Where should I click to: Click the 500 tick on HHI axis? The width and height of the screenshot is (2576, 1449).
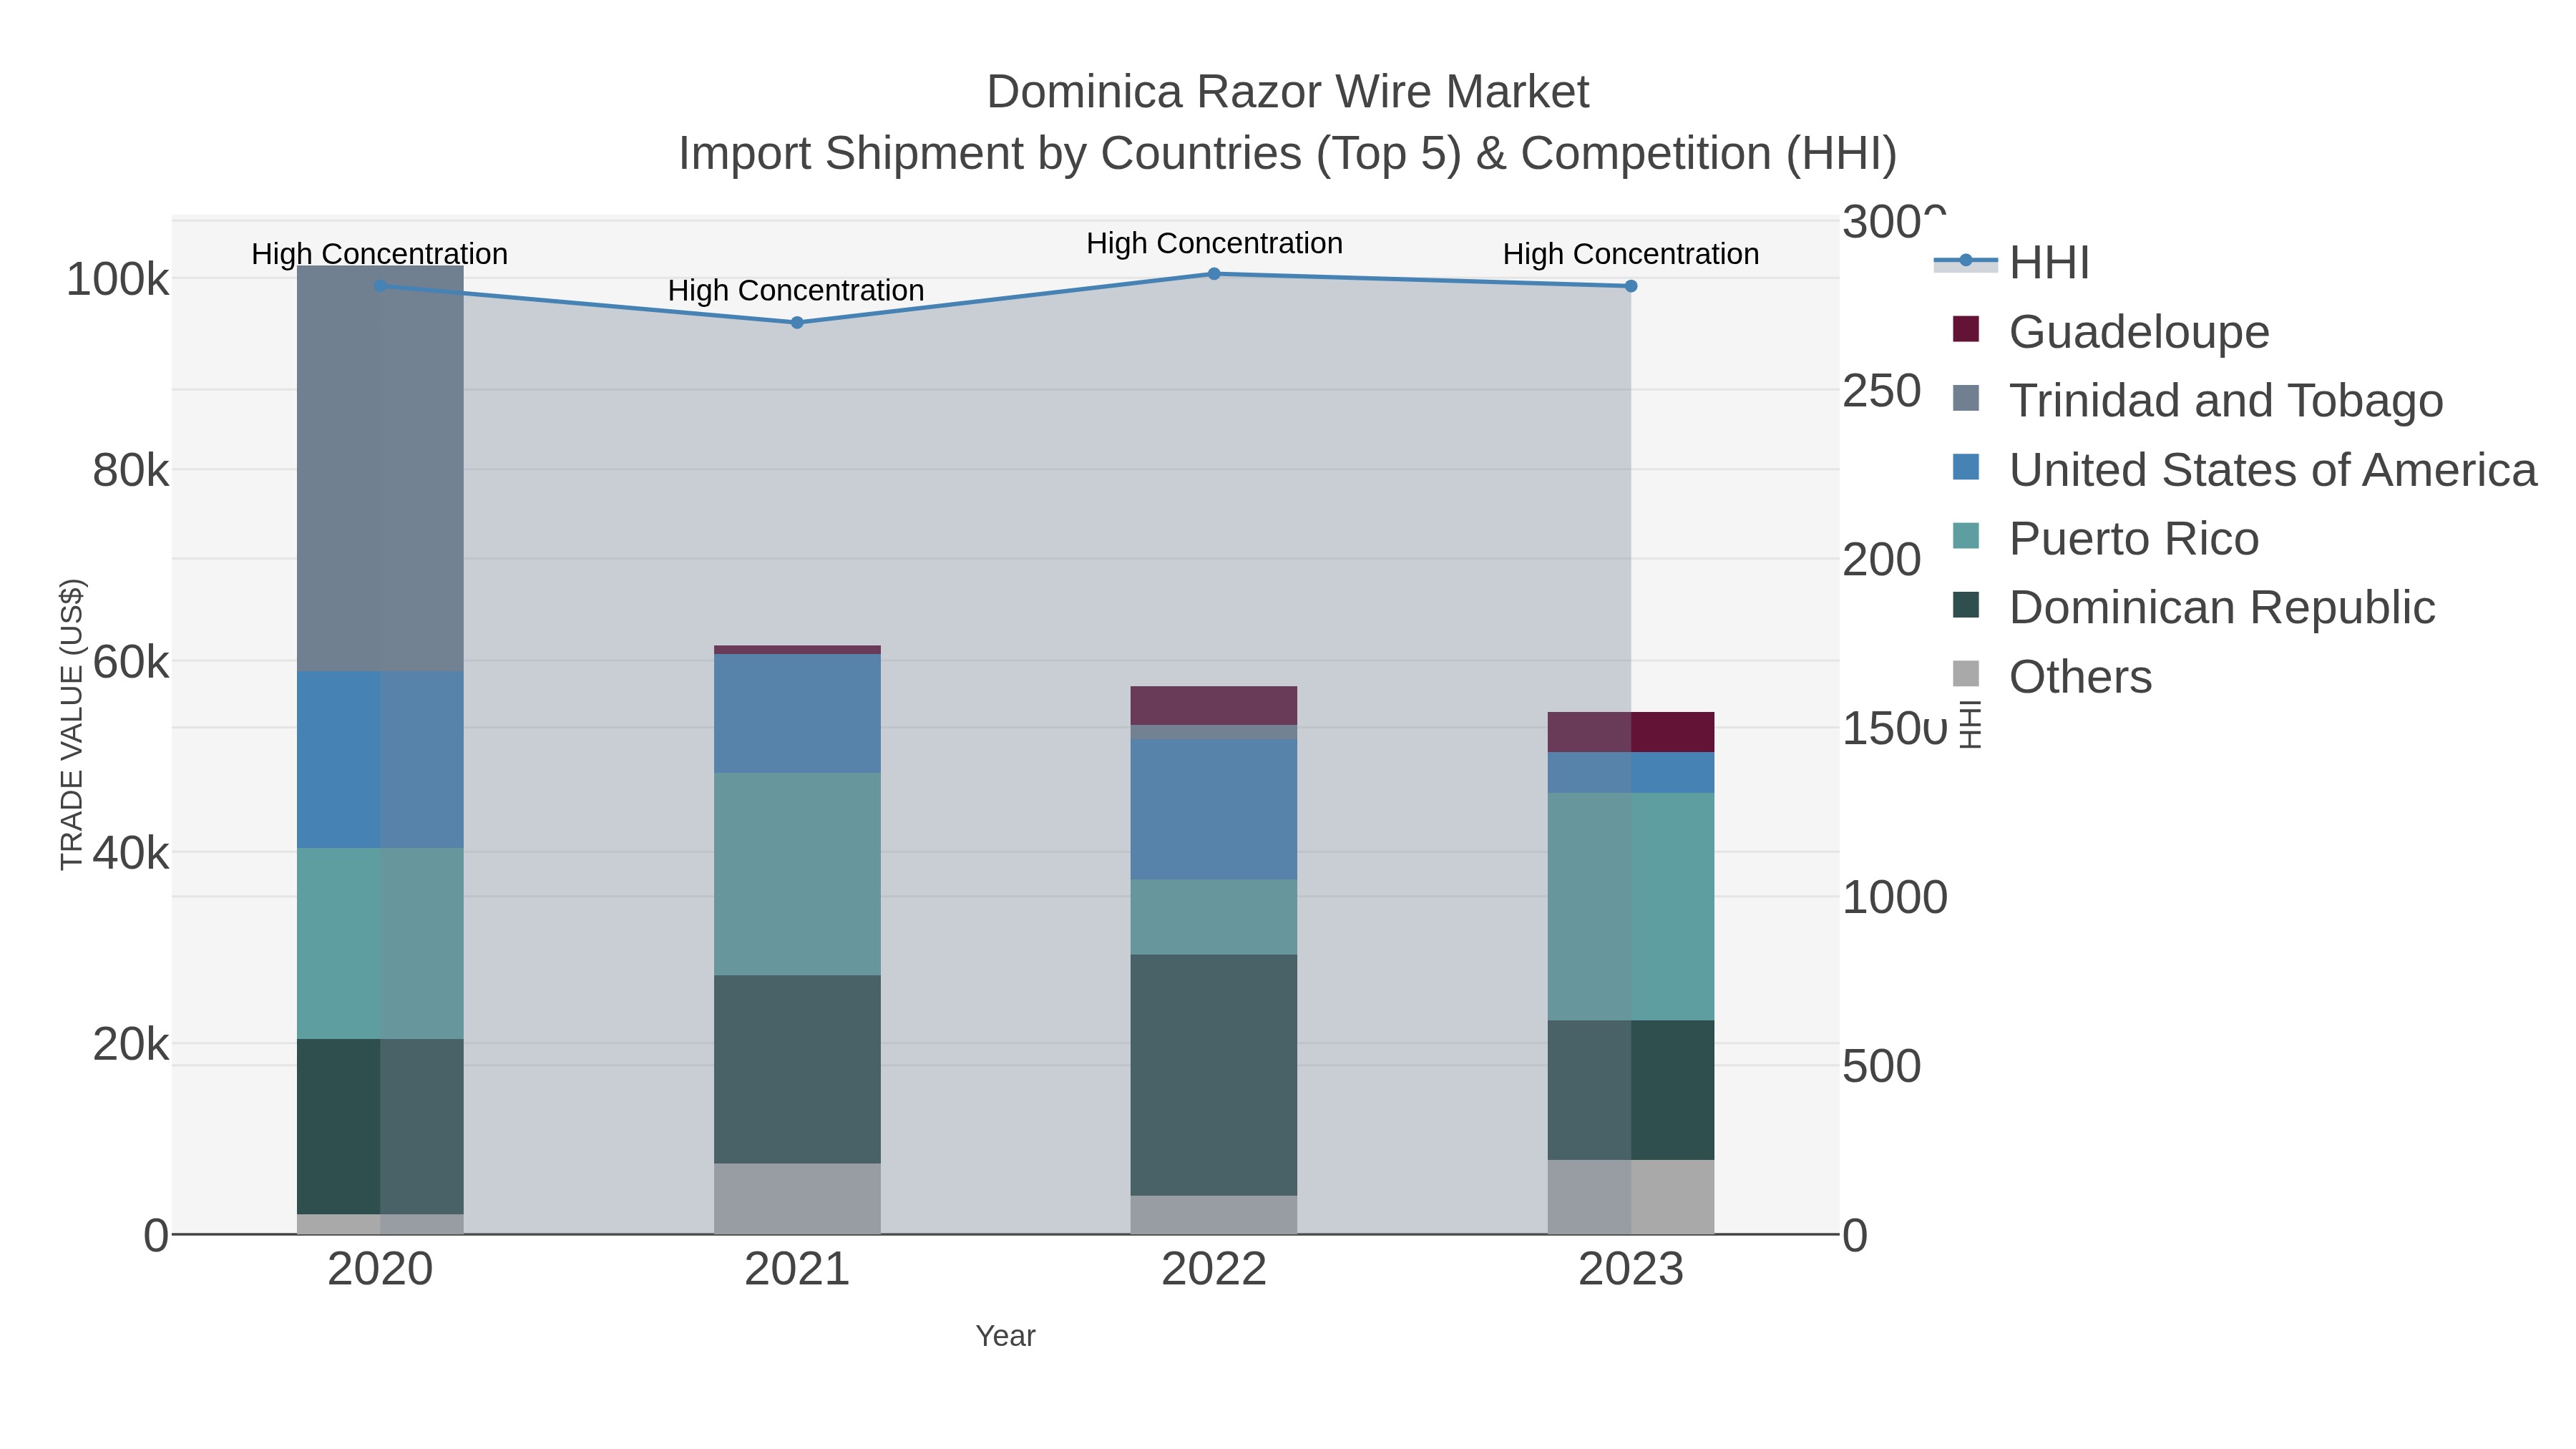pyautogui.click(x=1881, y=1067)
